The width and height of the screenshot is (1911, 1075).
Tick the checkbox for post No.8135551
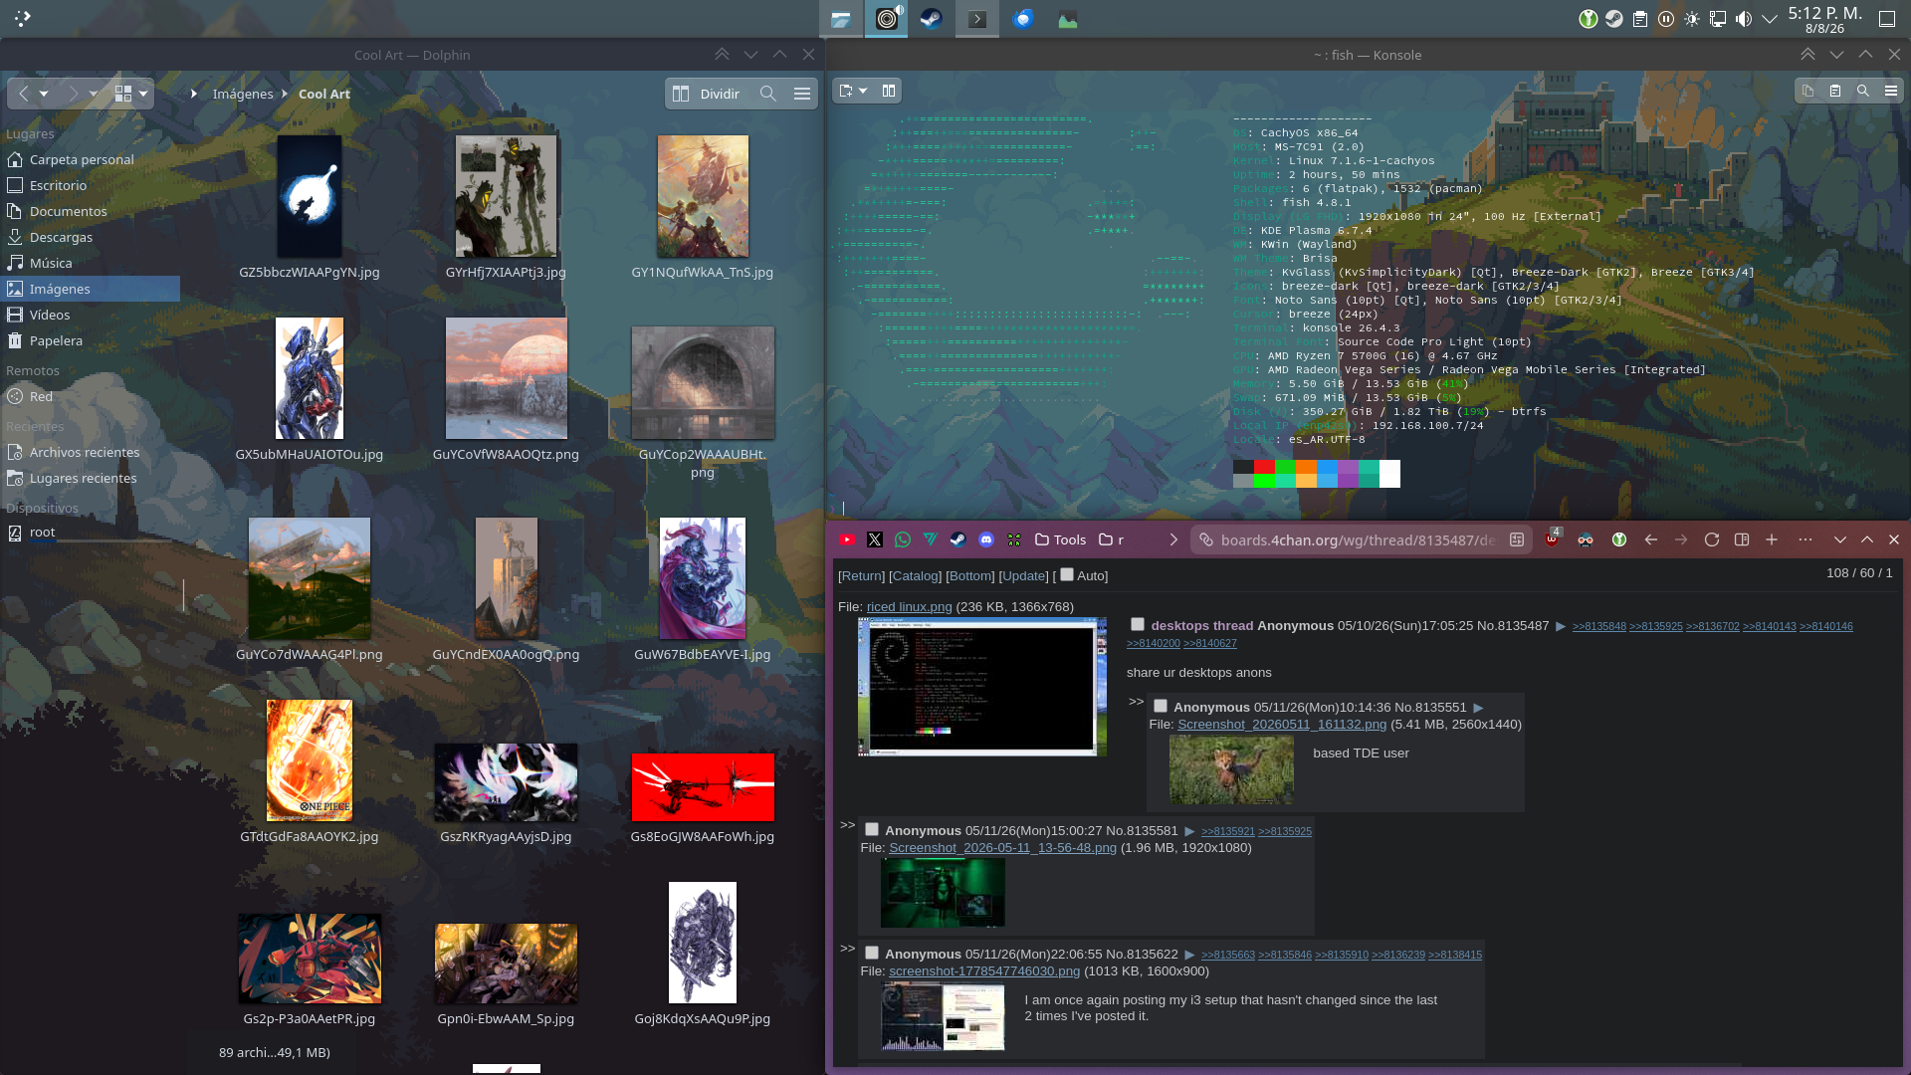1161,706
